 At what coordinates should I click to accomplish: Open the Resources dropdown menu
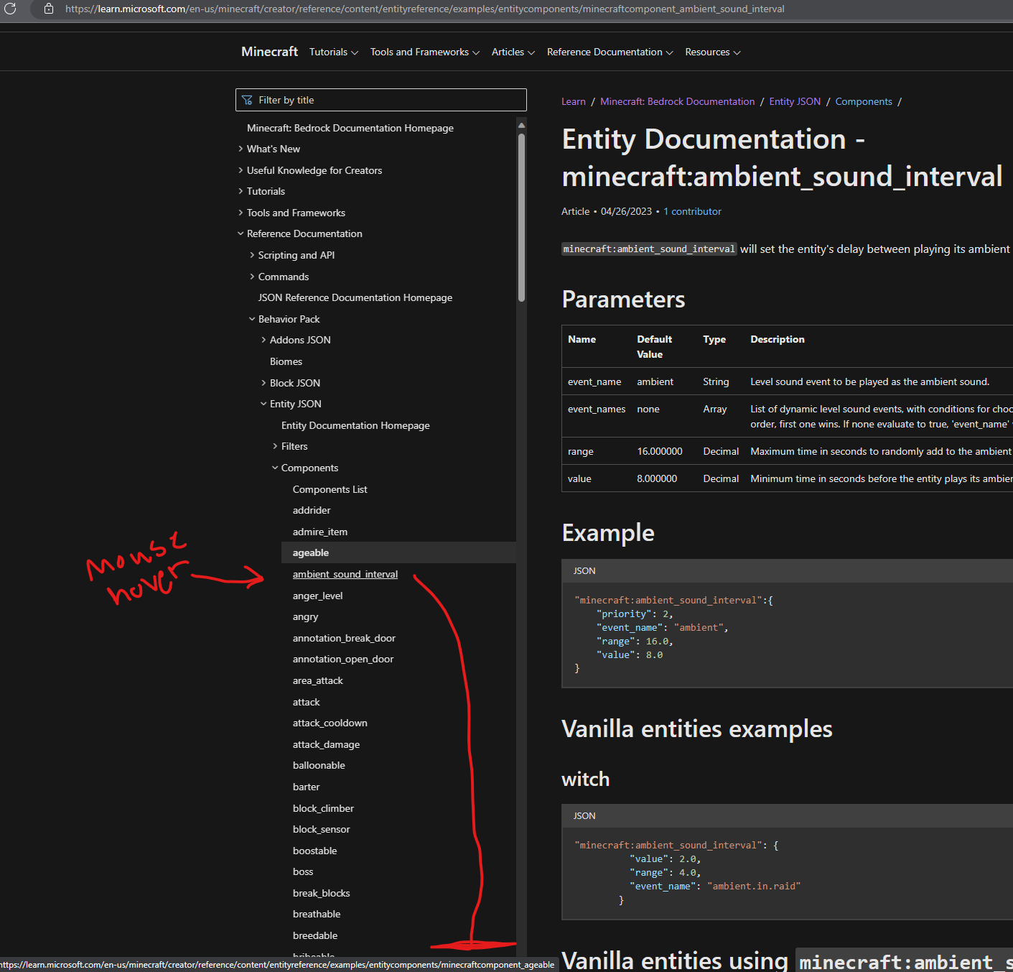point(713,52)
